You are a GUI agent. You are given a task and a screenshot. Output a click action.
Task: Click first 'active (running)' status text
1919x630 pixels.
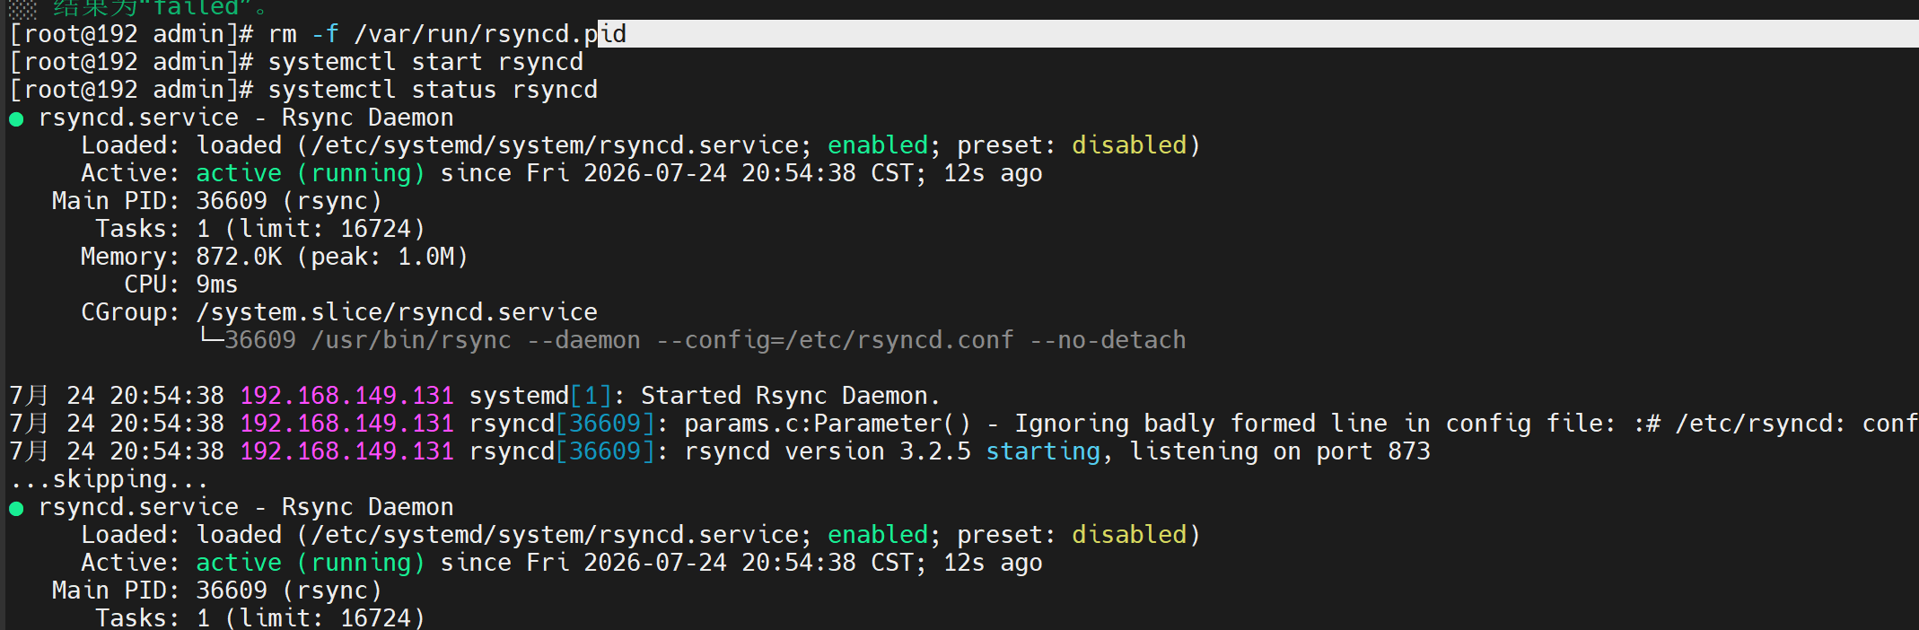pos(311,173)
